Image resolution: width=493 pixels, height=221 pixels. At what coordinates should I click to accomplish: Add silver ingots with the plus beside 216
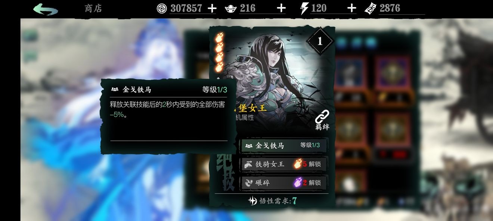(281, 8)
